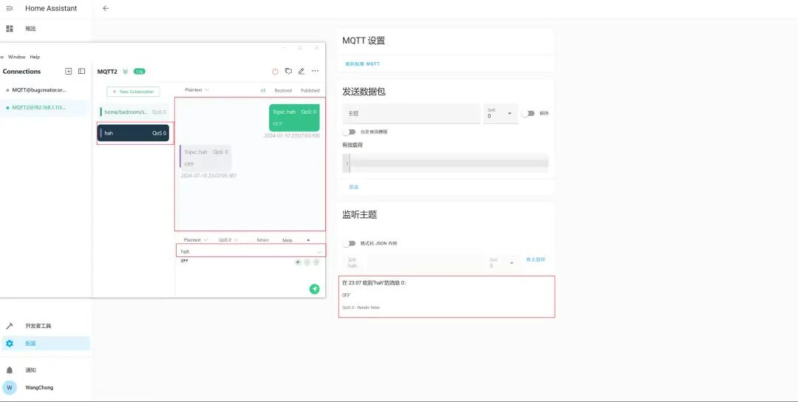This screenshot has width=798, height=402.
Task: Open QoS dropdown in 发送数据包 section
Action: pos(500,114)
